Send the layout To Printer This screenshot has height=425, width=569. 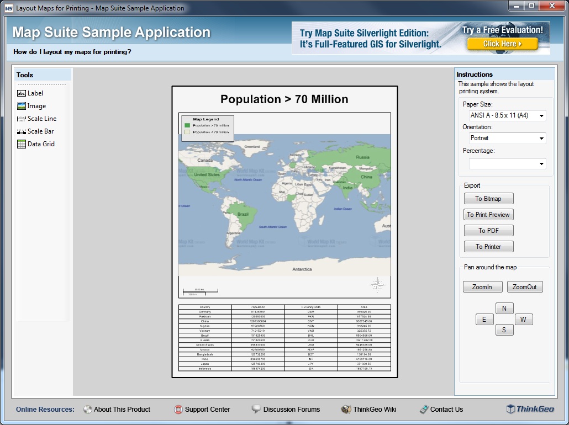click(x=488, y=246)
